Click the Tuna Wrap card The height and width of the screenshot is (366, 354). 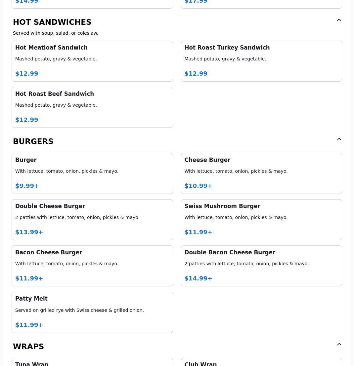pyautogui.click(x=92, y=362)
